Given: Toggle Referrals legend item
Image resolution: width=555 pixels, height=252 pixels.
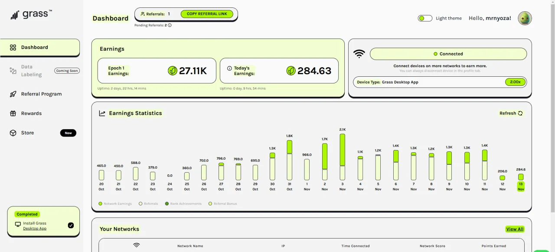Looking at the screenshot, I should (148, 203).
